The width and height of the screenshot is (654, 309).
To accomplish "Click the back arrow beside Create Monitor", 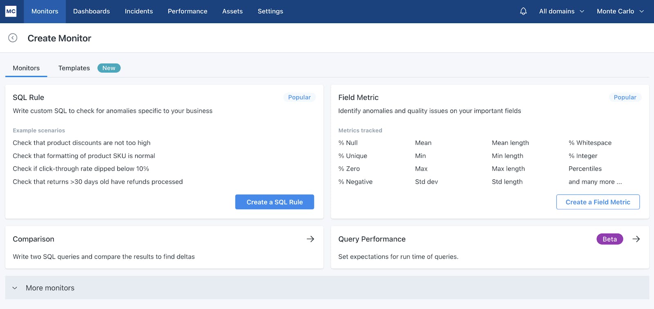I will click(x=13, y=38).
